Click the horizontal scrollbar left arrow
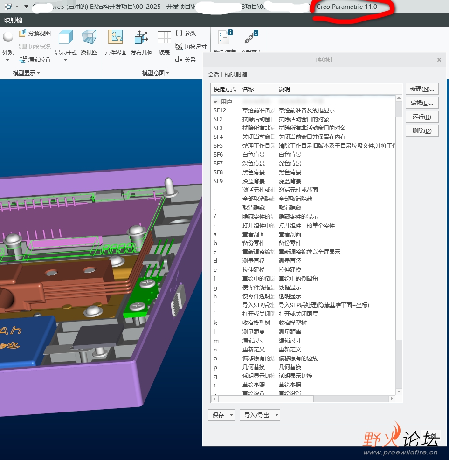The image size is (449, 460). 215,398
